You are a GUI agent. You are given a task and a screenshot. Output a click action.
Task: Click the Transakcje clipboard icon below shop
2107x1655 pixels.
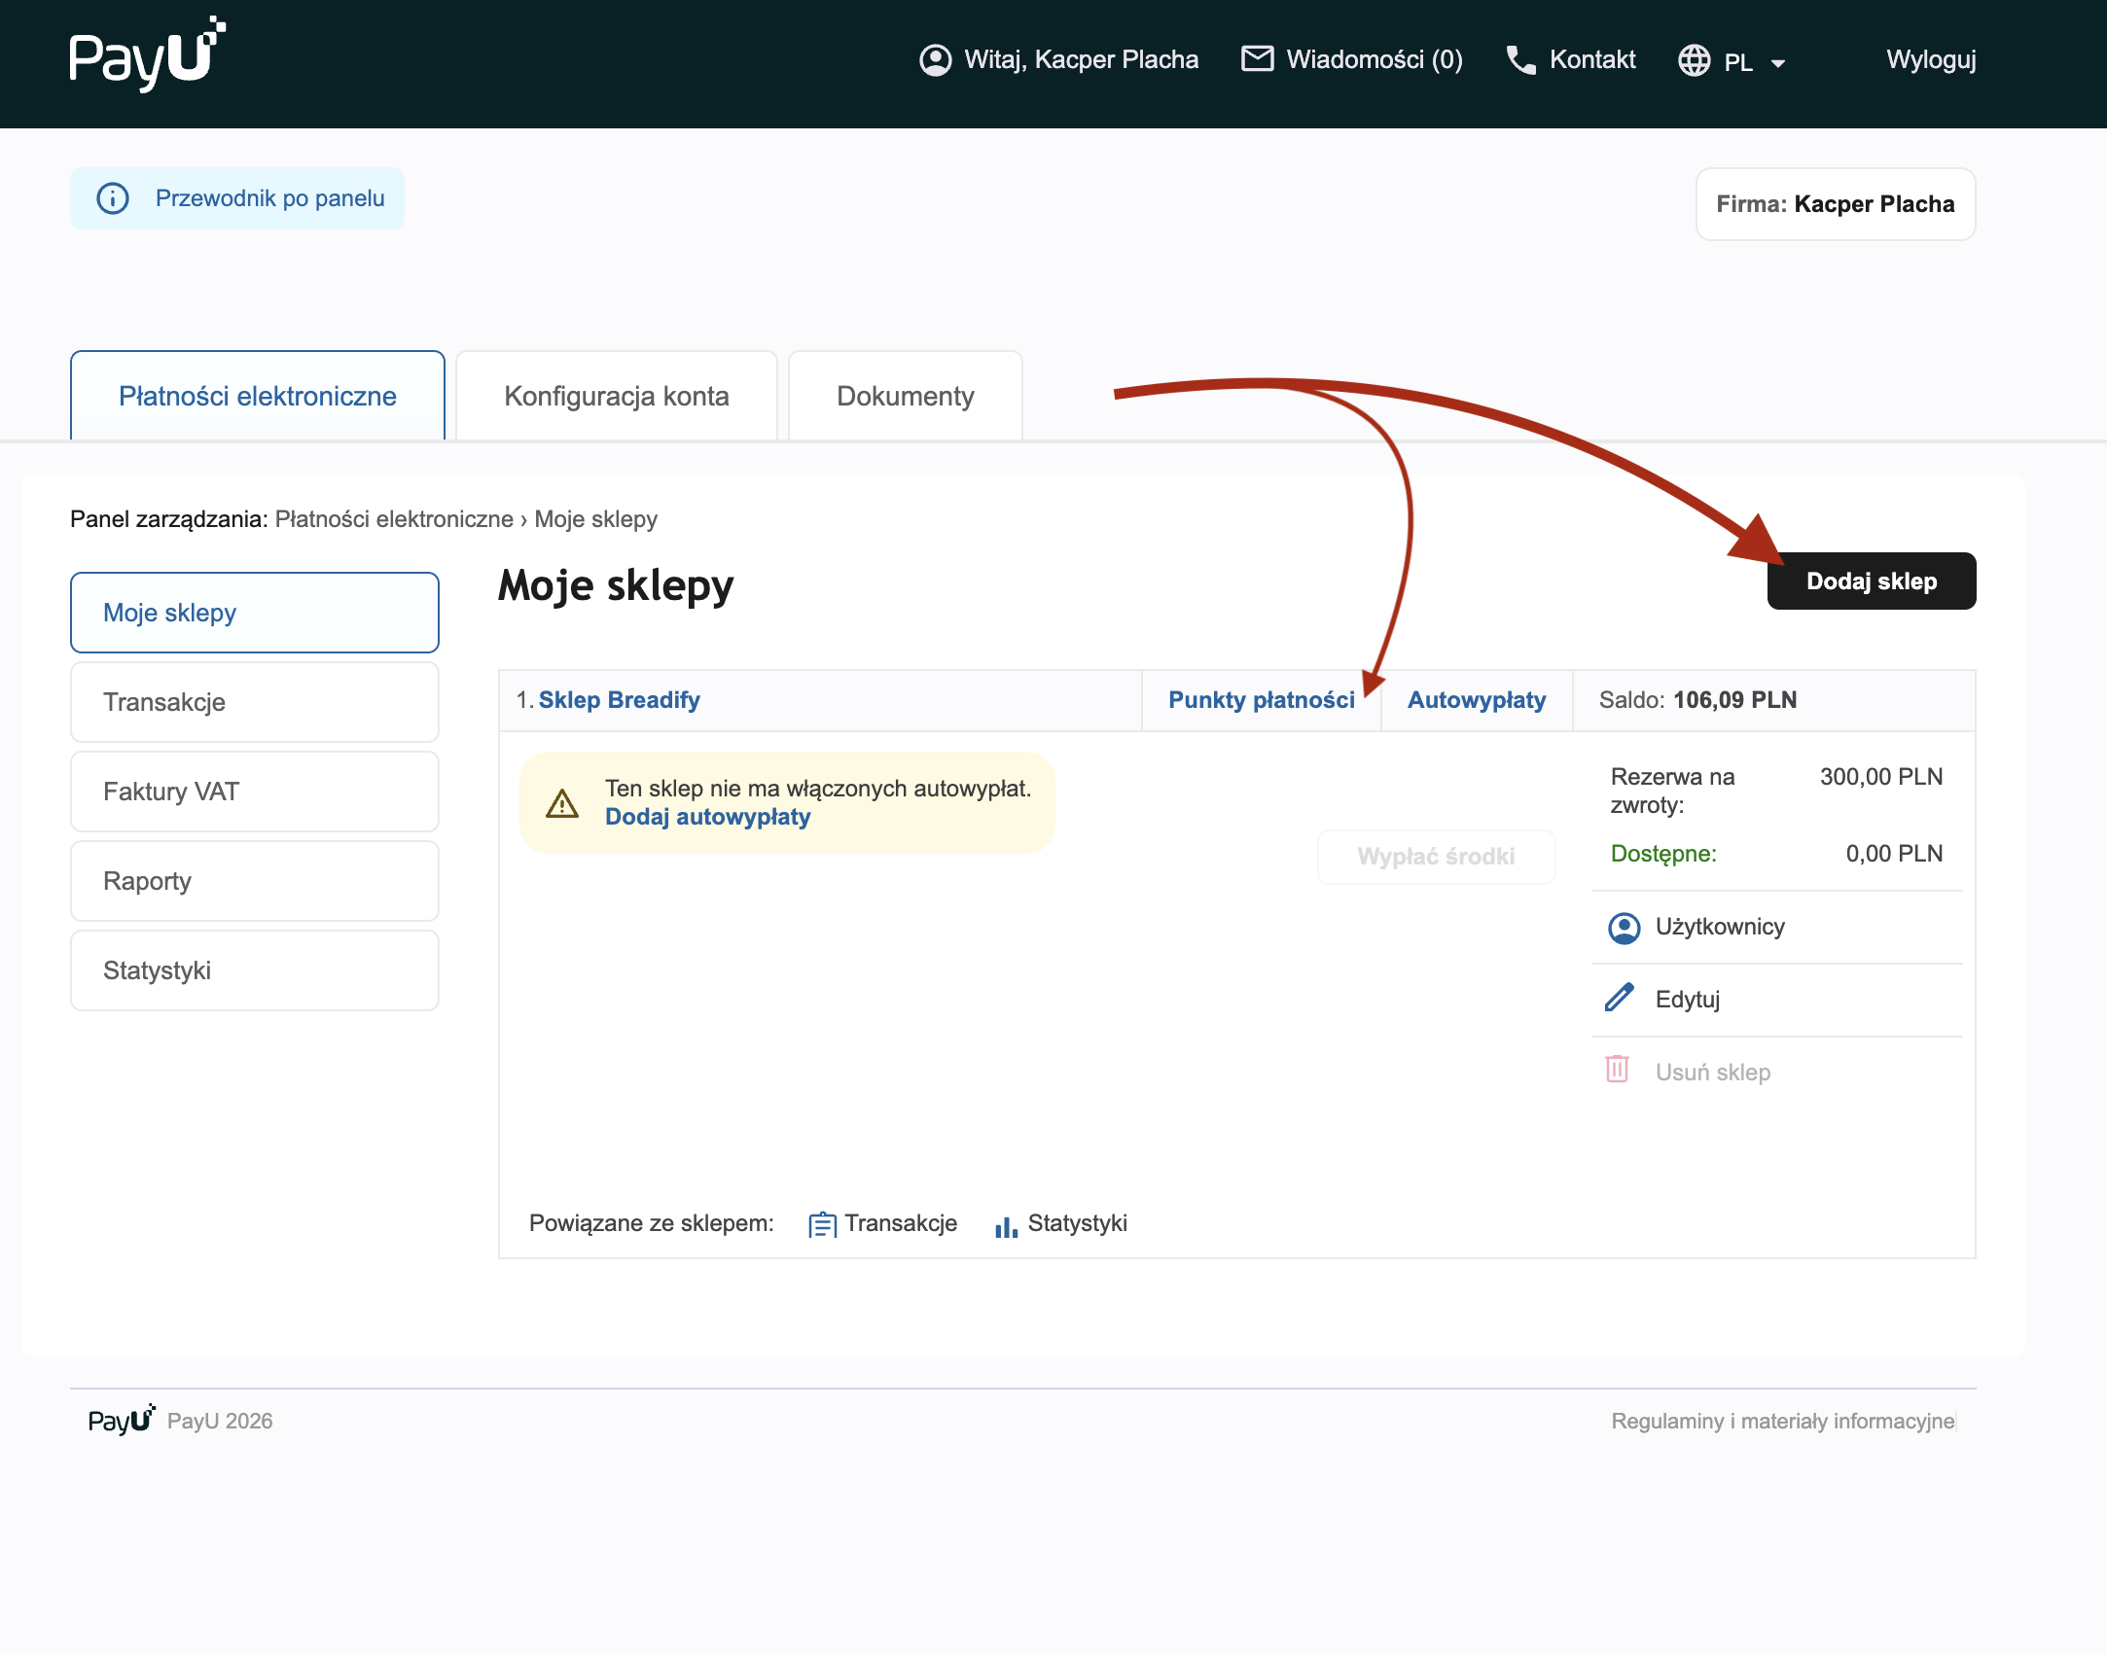pyautogui.click(x=822, y=1224)
